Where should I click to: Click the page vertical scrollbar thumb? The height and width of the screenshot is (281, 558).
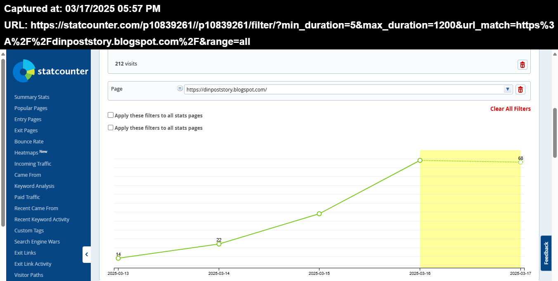pyautogui.click(x=555, y=133)
